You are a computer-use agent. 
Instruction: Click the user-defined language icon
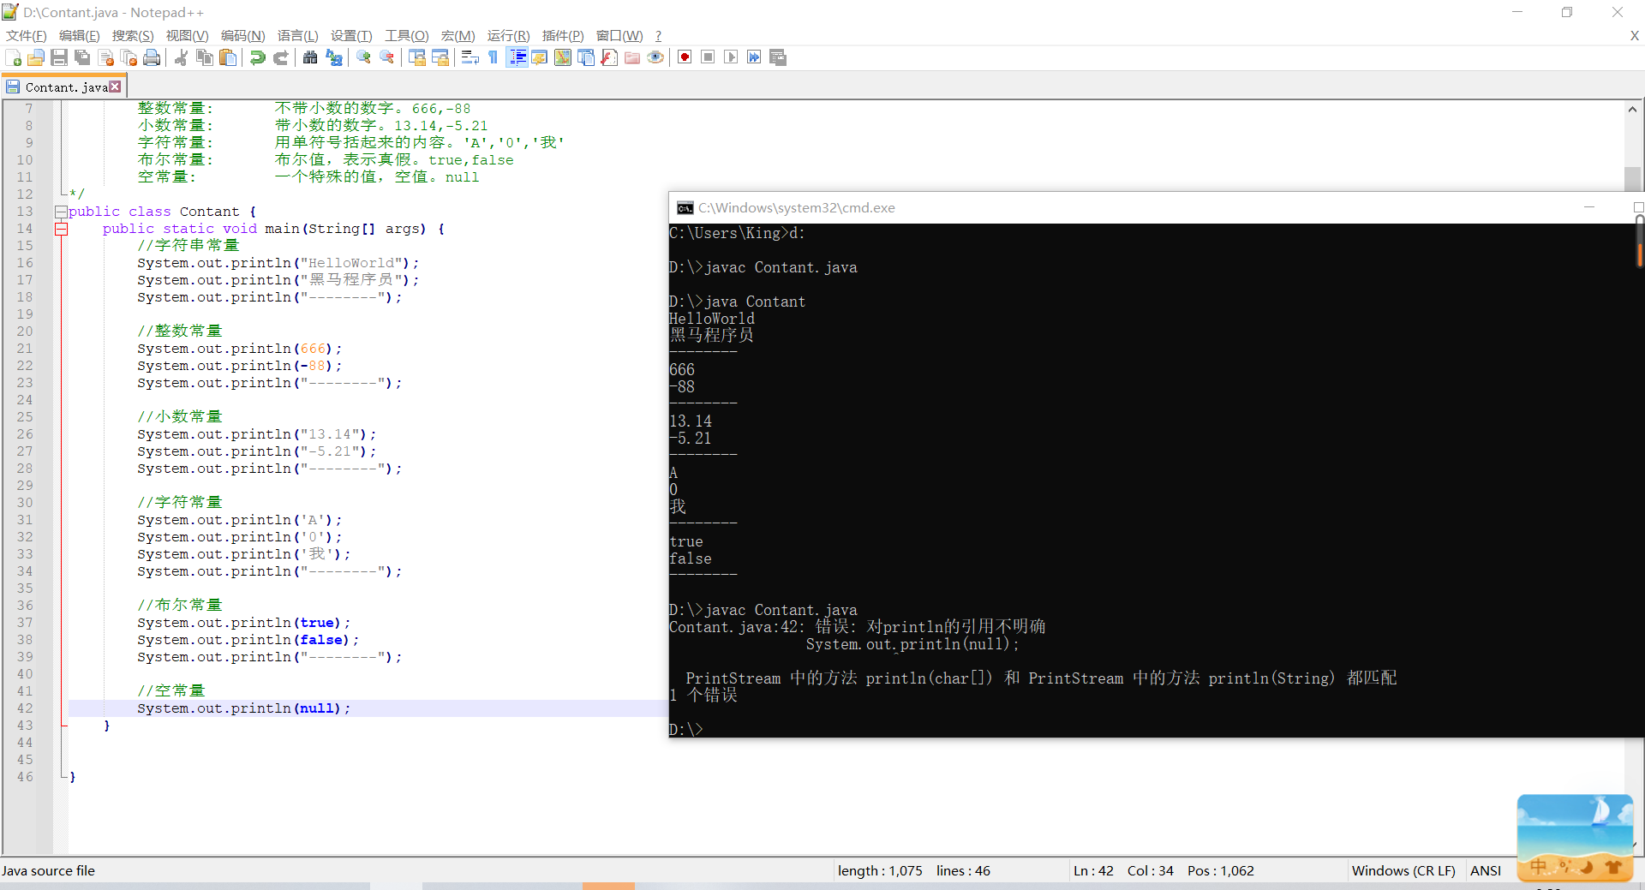pos(540,57)
